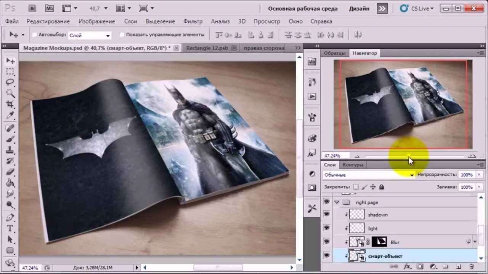
Task: Create a new layer with the Layers panel icon
Action: [459, 267]
